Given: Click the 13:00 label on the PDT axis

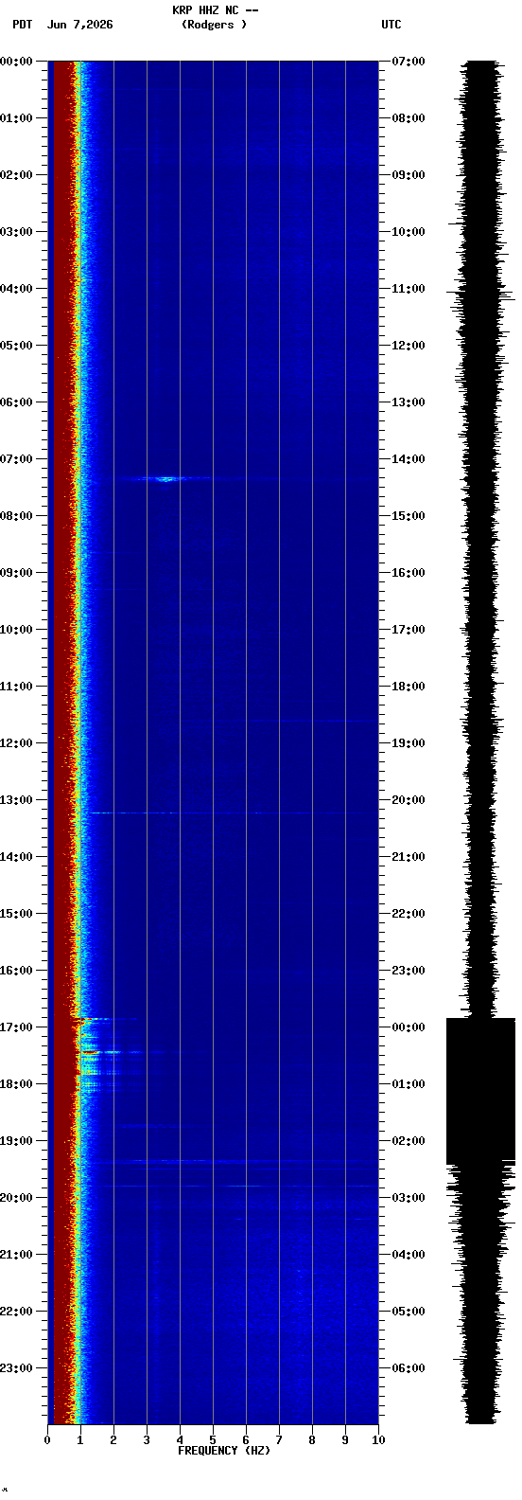Looking at the screenshot, I should (x=16, y=800).
